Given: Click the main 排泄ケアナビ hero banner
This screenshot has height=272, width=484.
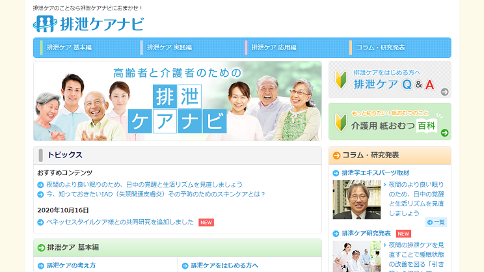Looking at the screenshot, I should pos(178,101).
